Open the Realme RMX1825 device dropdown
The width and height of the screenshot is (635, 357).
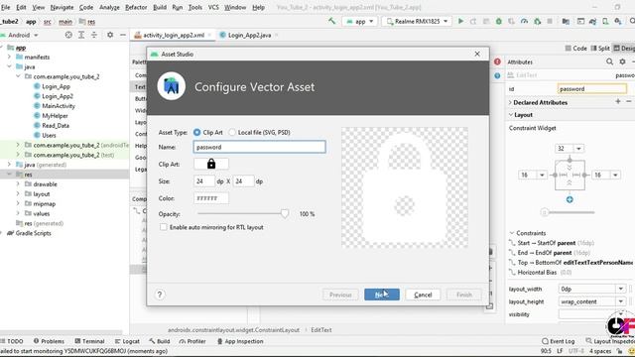(417, 21)
